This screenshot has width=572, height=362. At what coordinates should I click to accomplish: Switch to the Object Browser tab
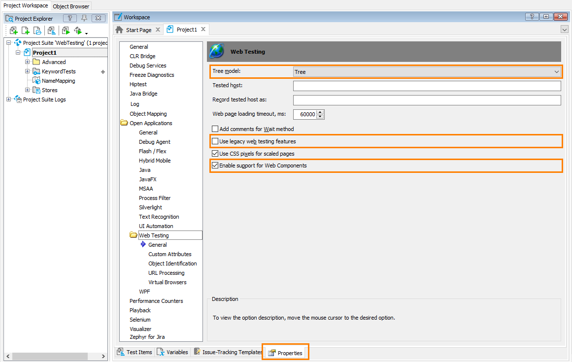tap(70, 6)
